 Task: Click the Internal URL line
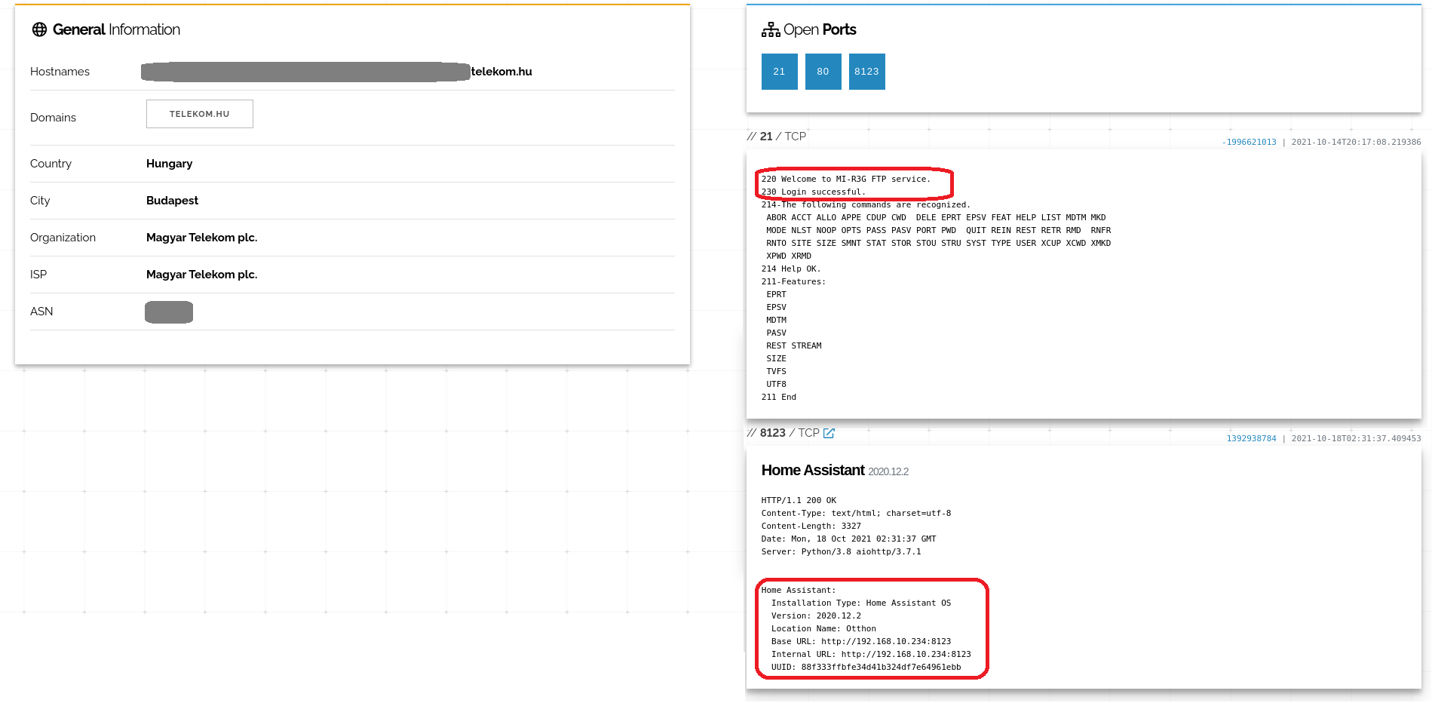871,655
